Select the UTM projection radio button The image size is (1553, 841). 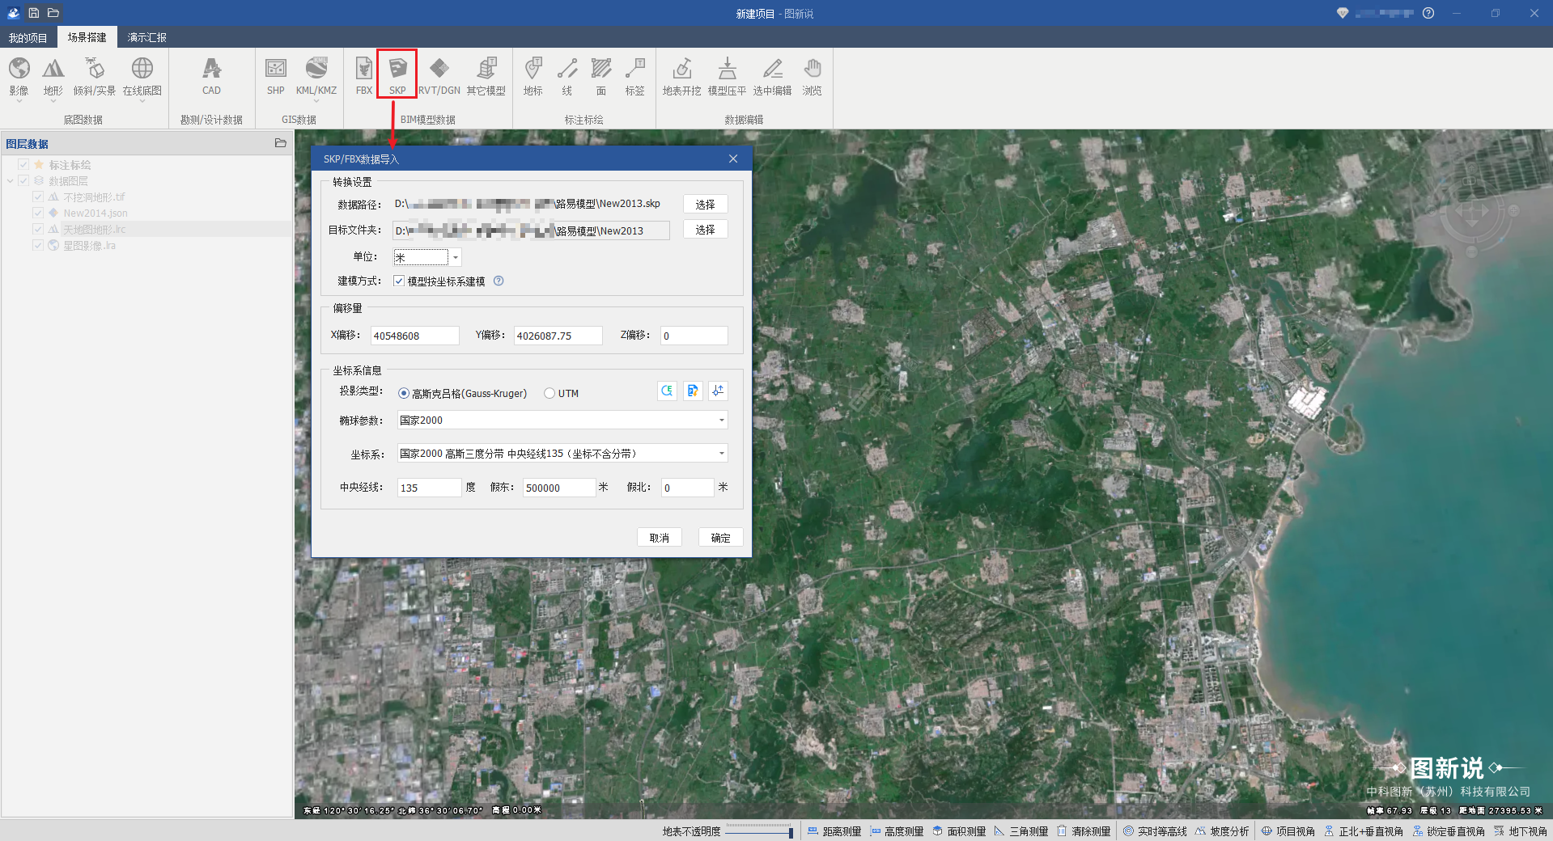tap(549, 394)
